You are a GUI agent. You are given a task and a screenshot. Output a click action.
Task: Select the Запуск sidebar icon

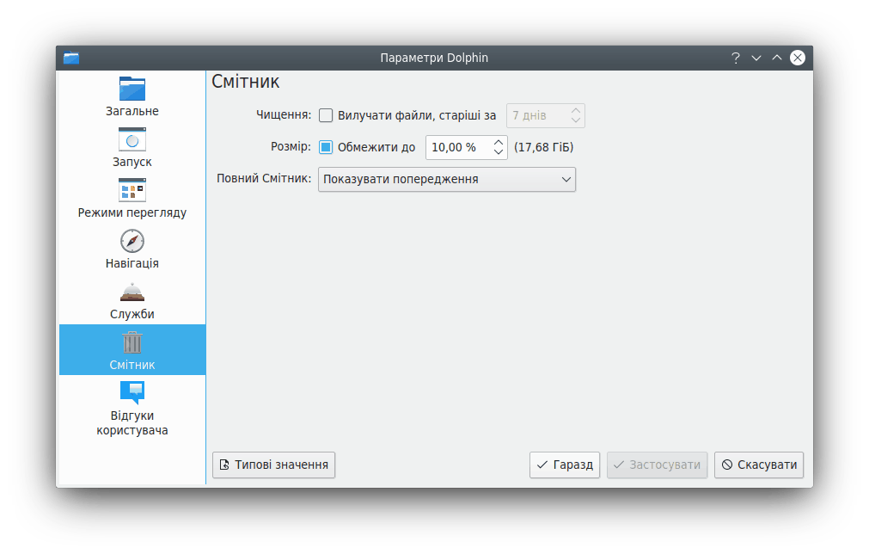coord(132,139)
